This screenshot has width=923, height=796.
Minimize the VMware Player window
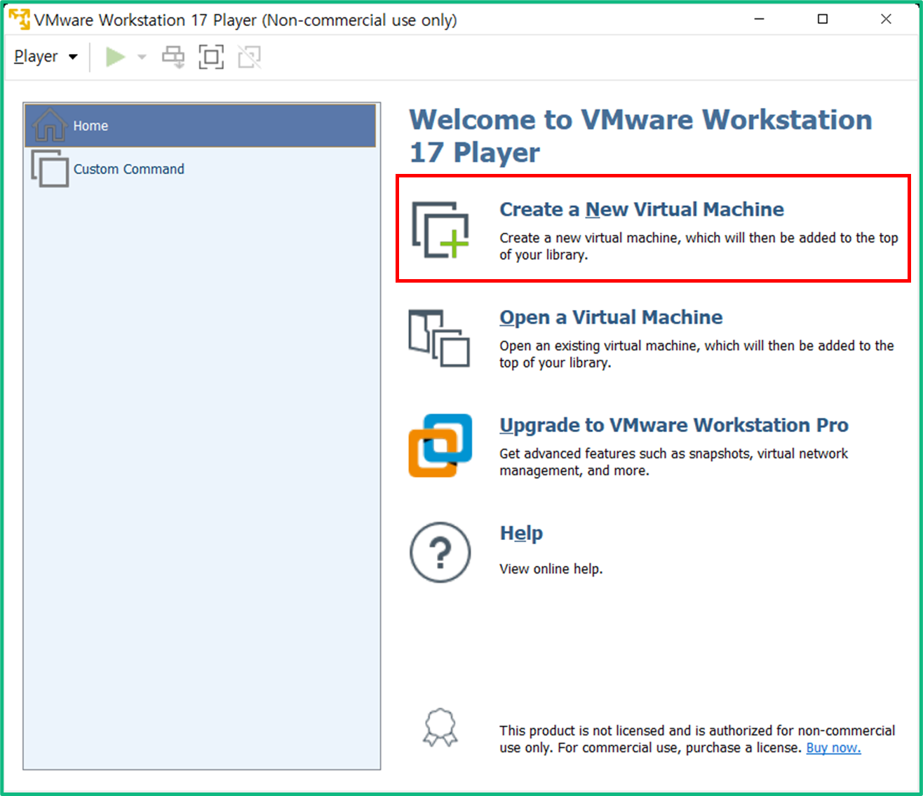[x=759, y=19]
